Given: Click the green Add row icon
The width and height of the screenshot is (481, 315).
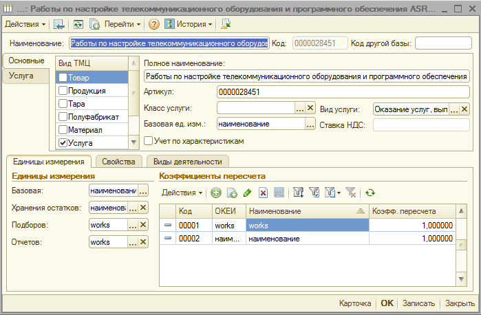Looking at the screenshot, I should click(x=215, y=193).
